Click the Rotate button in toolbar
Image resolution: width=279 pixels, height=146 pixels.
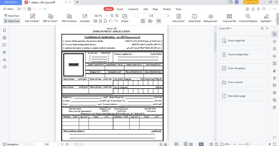125,18
